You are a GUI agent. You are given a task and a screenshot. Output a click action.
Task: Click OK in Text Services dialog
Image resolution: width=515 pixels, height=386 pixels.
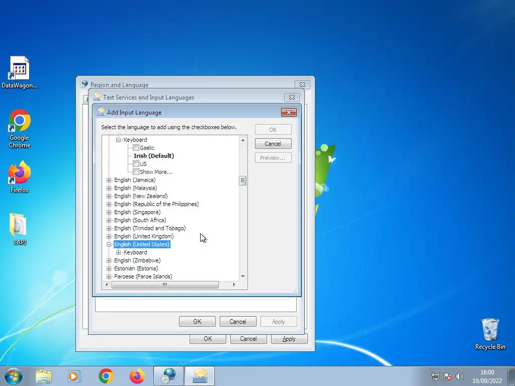coord(197,322)
